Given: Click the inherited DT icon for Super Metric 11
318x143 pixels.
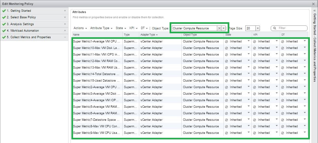Looking at the screenshot, I should [283, 55].
